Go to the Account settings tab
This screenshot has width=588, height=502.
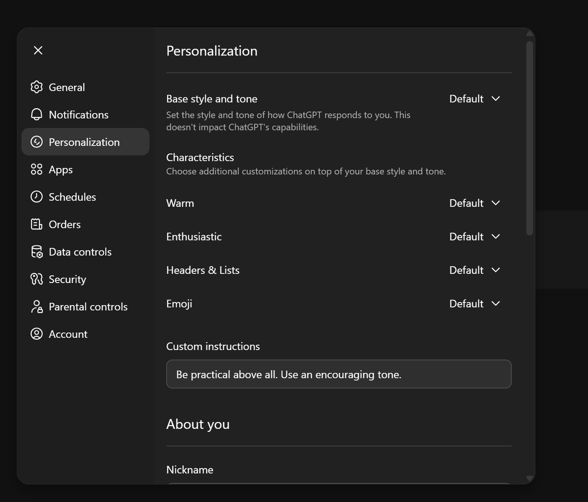[68, 334]
